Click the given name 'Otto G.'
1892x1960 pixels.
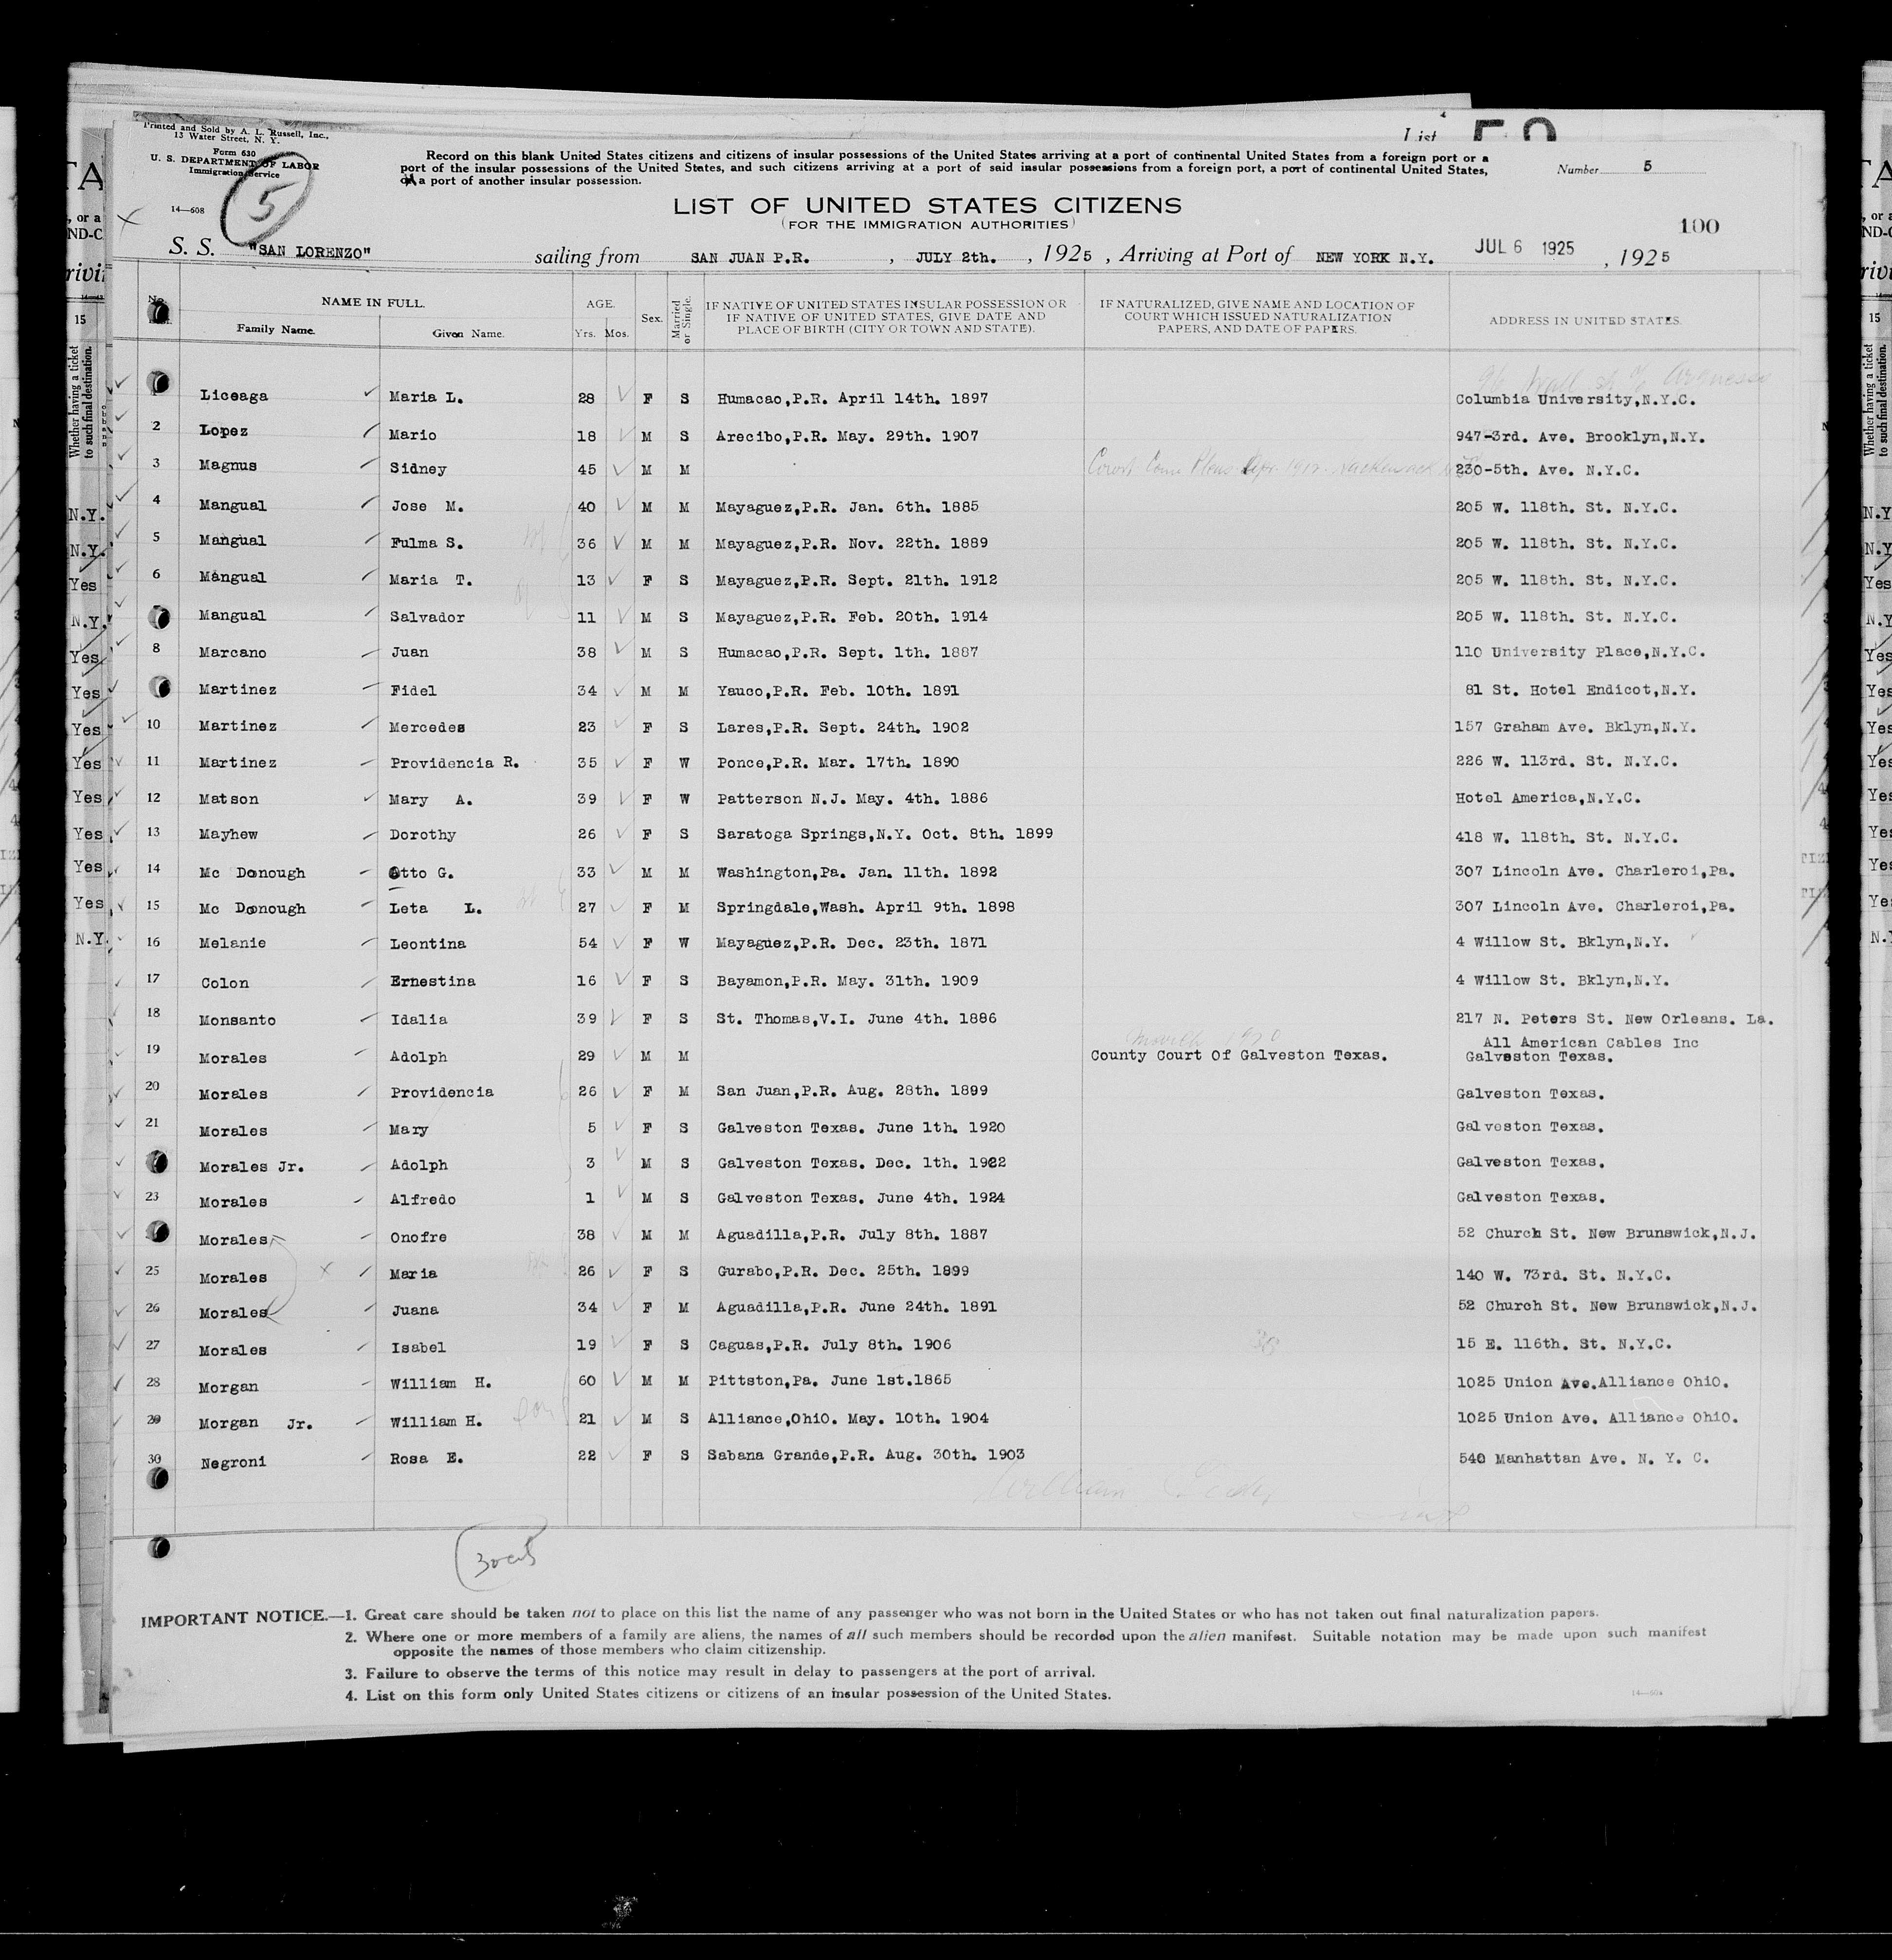(x=422, y=873)
